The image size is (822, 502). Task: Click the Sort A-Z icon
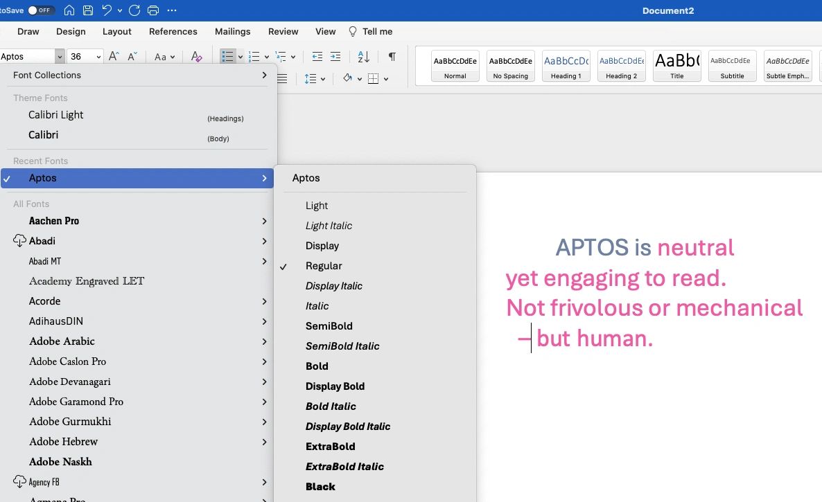(363, 57)
